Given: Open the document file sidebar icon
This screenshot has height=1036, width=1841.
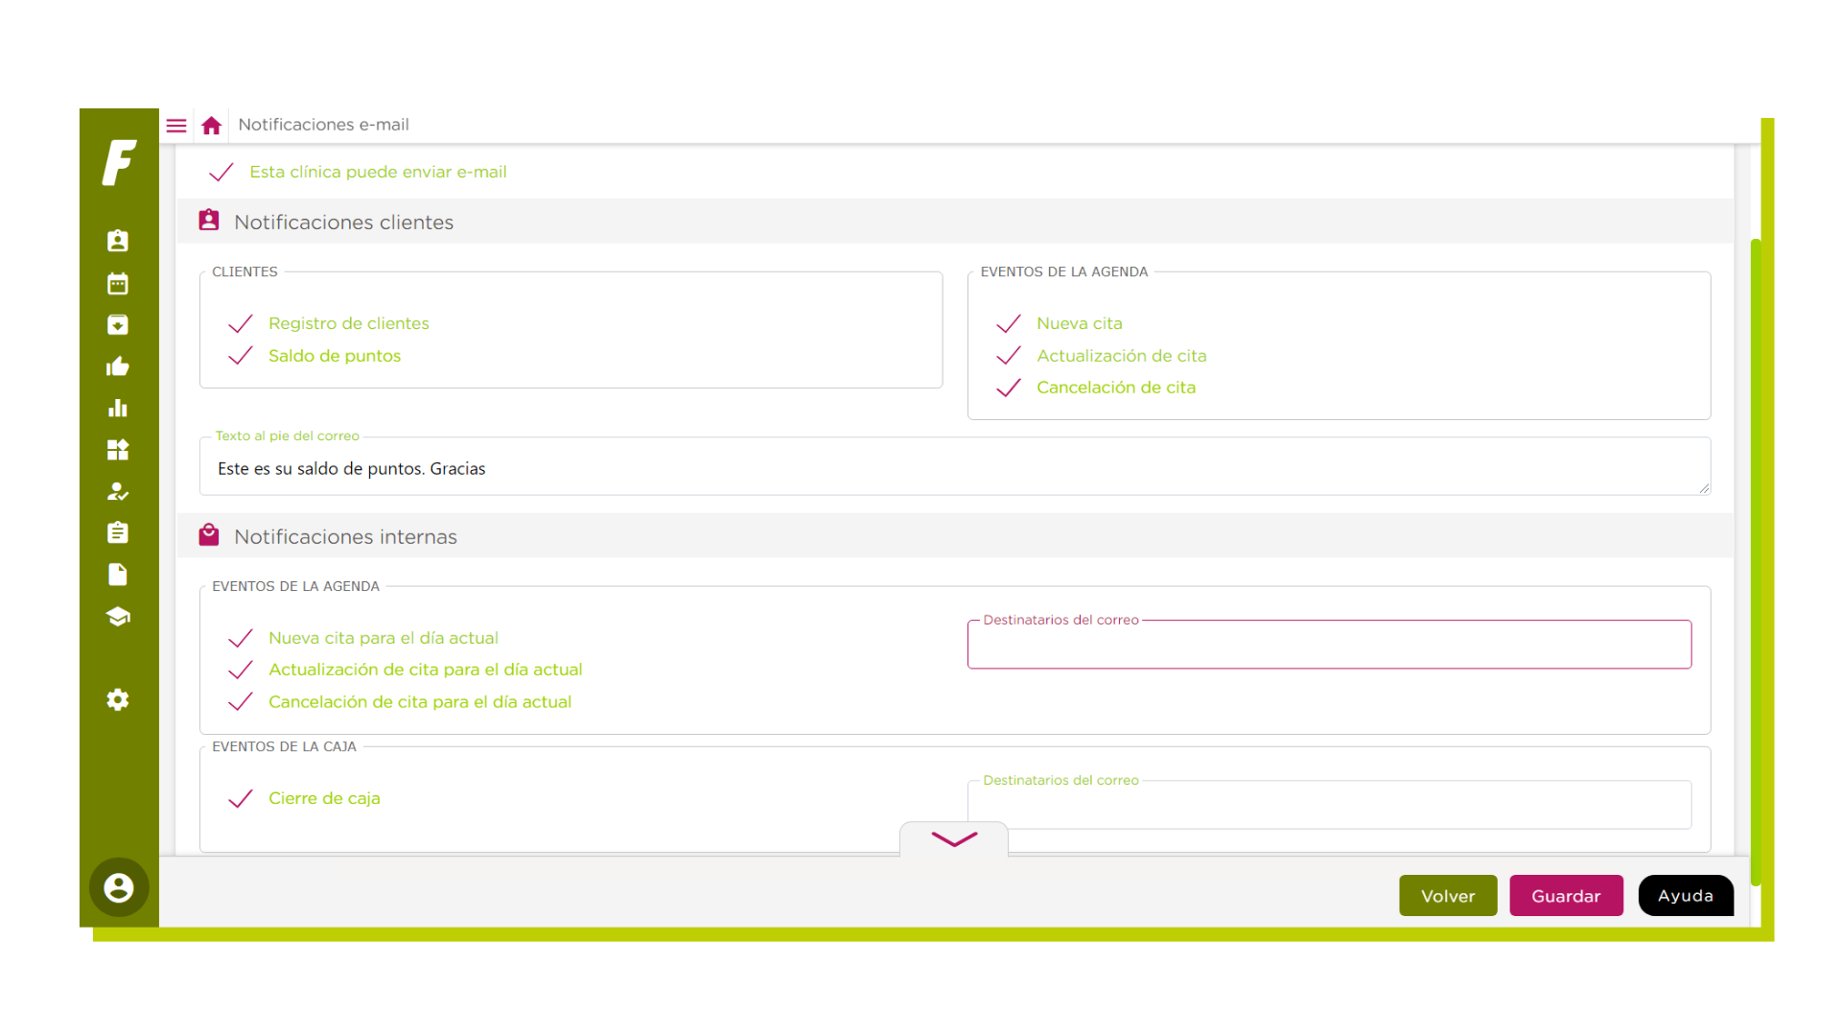Looking at the screenshot, I should 118,575.
